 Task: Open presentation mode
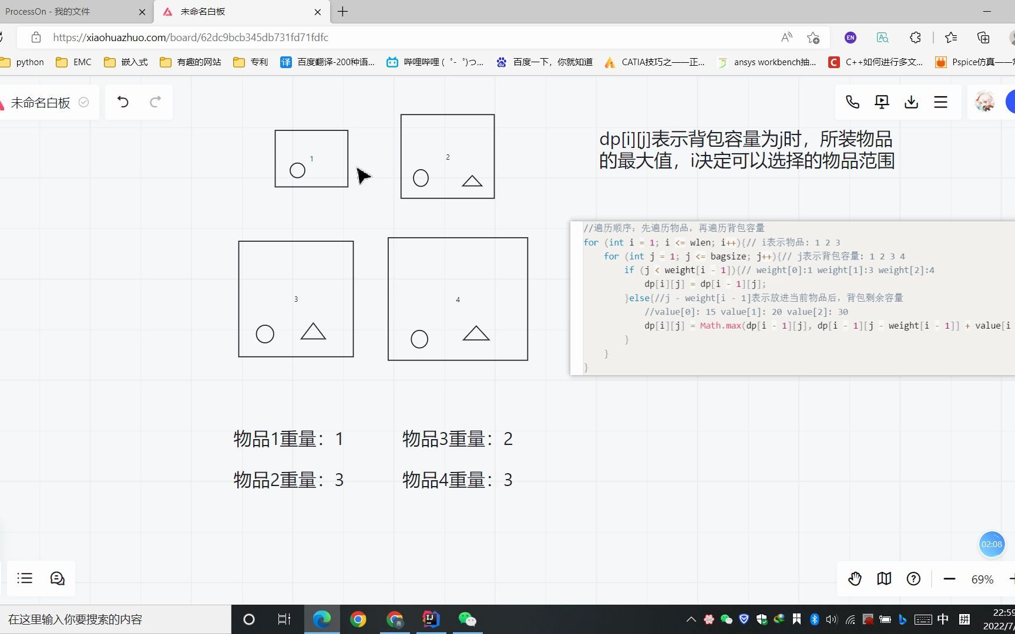pyautogui.click(x=881, y=102)
